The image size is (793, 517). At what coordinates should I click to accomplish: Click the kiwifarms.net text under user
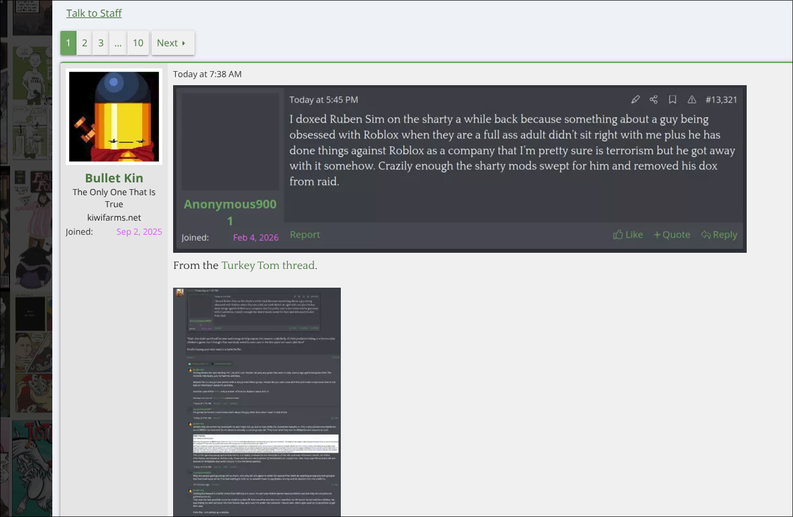pos(114,218)
